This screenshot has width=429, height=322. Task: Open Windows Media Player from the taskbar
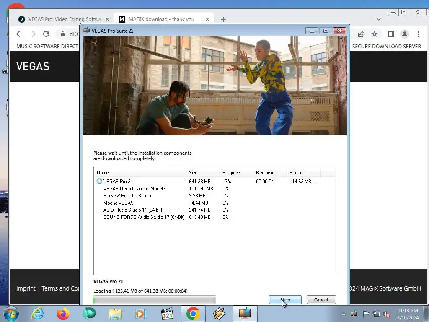pos(141,314)
